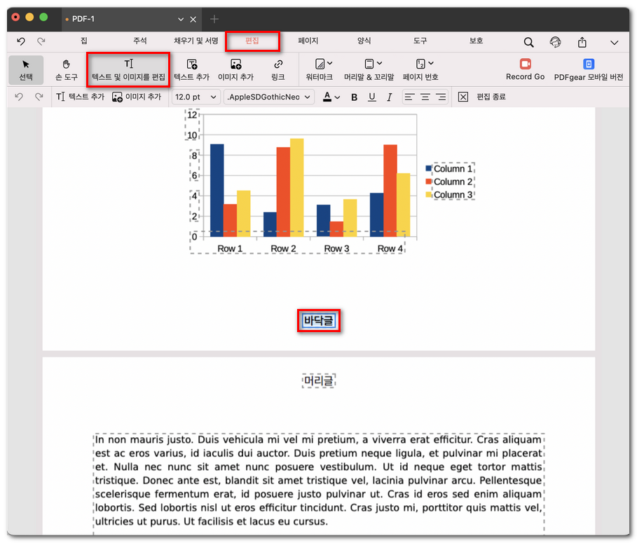The width and height of the screenshot is (637, 543).
Task: Undo using top bar arrow
Action: tap(21, 41)
